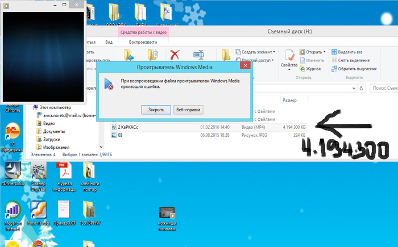Open Свойства in the ribbon

(x=289, y=60)
